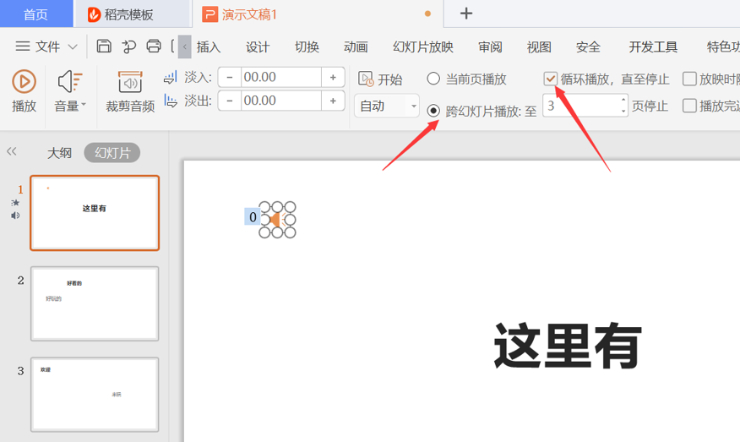Select the audio speaker icon on slide
Image resolution: width=740 pixels, height=442 pixels.
[277, 219]
